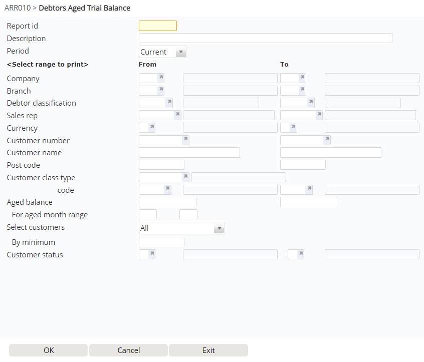Open Customer number To lookup icon

327,140
